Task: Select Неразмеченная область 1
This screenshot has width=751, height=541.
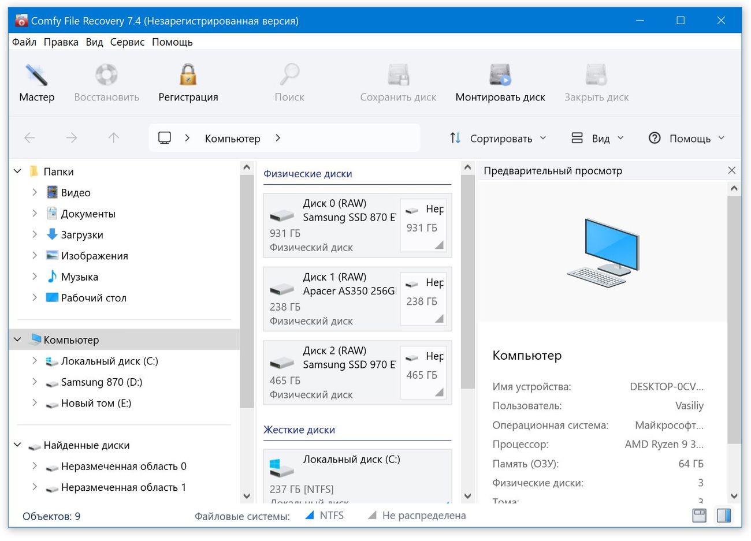Action: click(x=123, y=487)
